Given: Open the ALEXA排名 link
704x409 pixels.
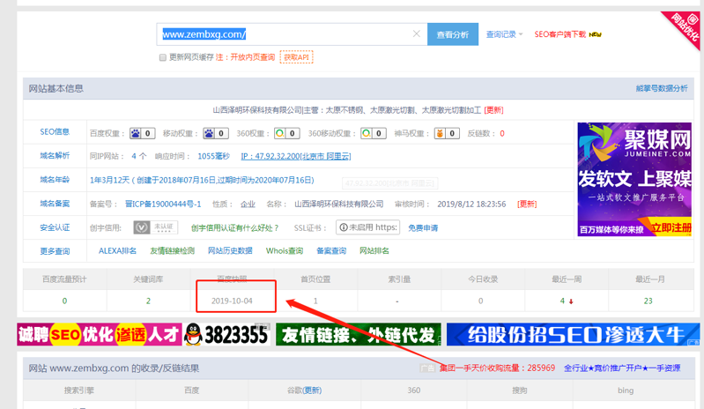Looking at the screenshot, I should coord(117,251).
